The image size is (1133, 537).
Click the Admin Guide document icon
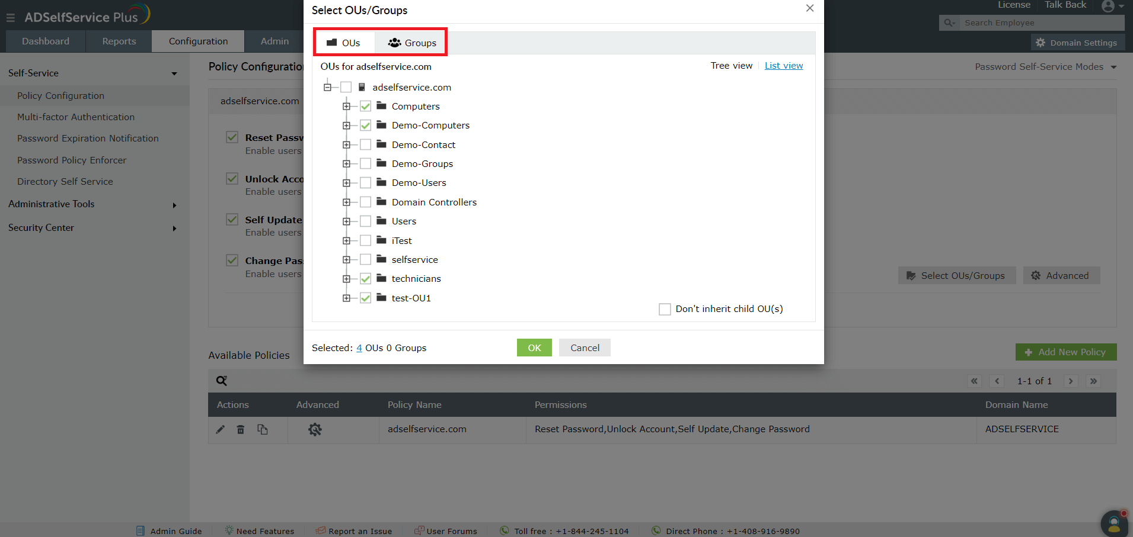[x=141, y=530]
